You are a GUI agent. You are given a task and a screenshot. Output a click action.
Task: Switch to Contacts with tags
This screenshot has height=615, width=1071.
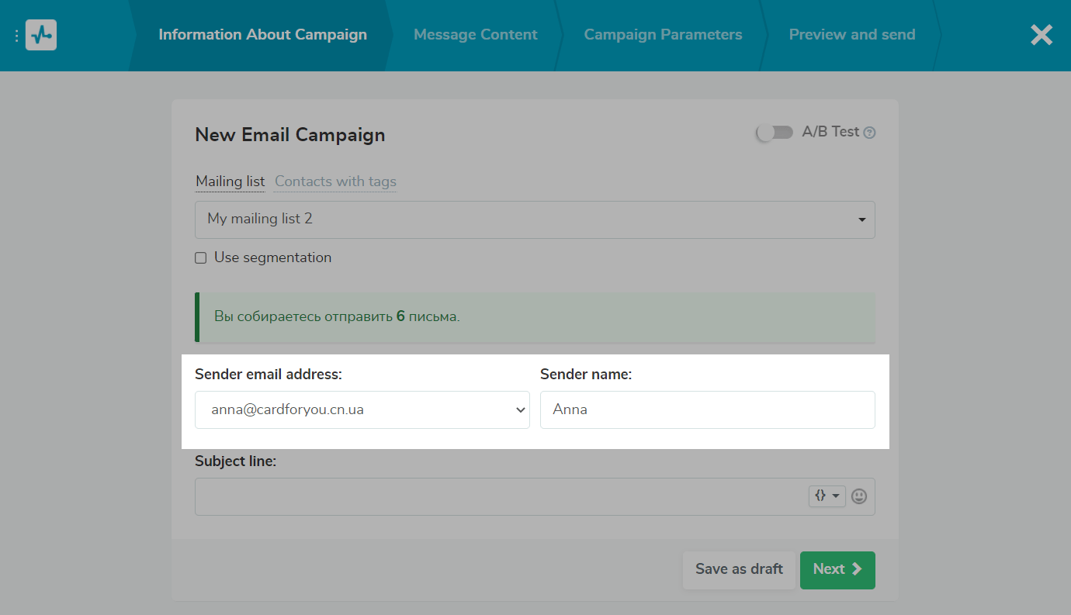(x=335, y=181)
